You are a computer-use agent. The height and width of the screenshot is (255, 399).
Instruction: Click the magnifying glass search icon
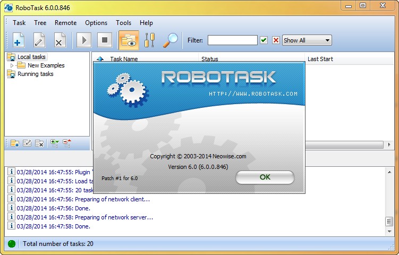(x=170, y=40)
